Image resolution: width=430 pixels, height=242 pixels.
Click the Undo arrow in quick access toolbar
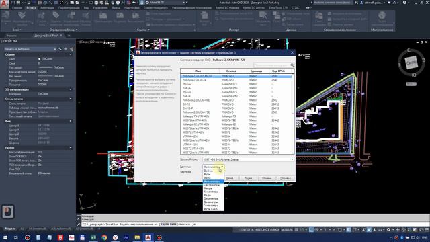coord(134,3)
